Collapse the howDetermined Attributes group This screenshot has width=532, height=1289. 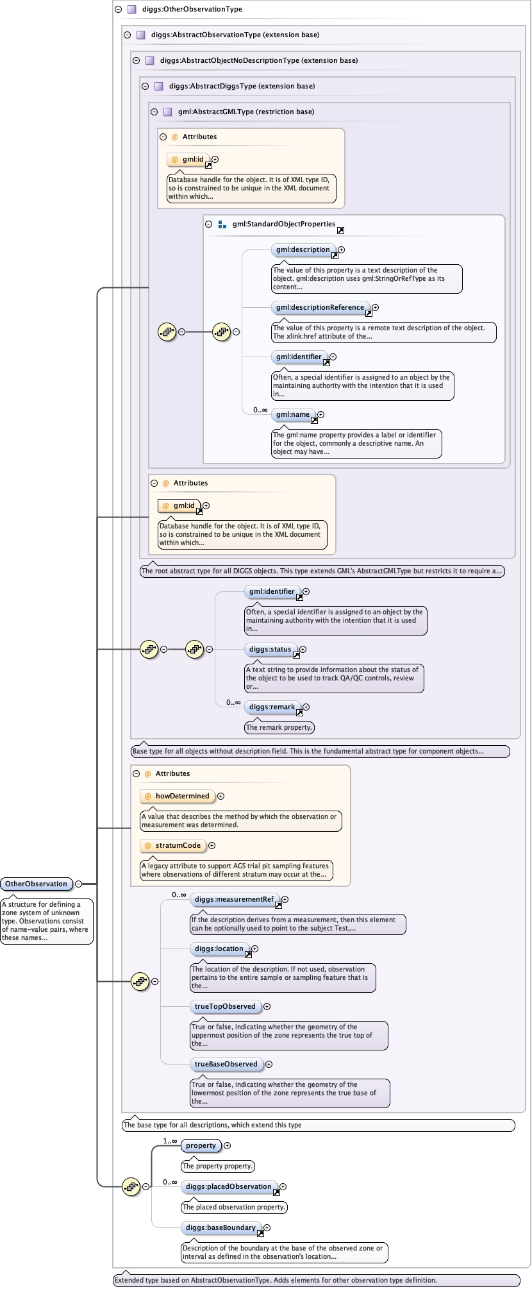[136, 773]
